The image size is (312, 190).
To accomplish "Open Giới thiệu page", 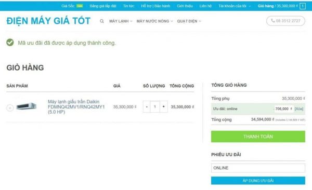I will pyautogui.click(x=185, y=6).
